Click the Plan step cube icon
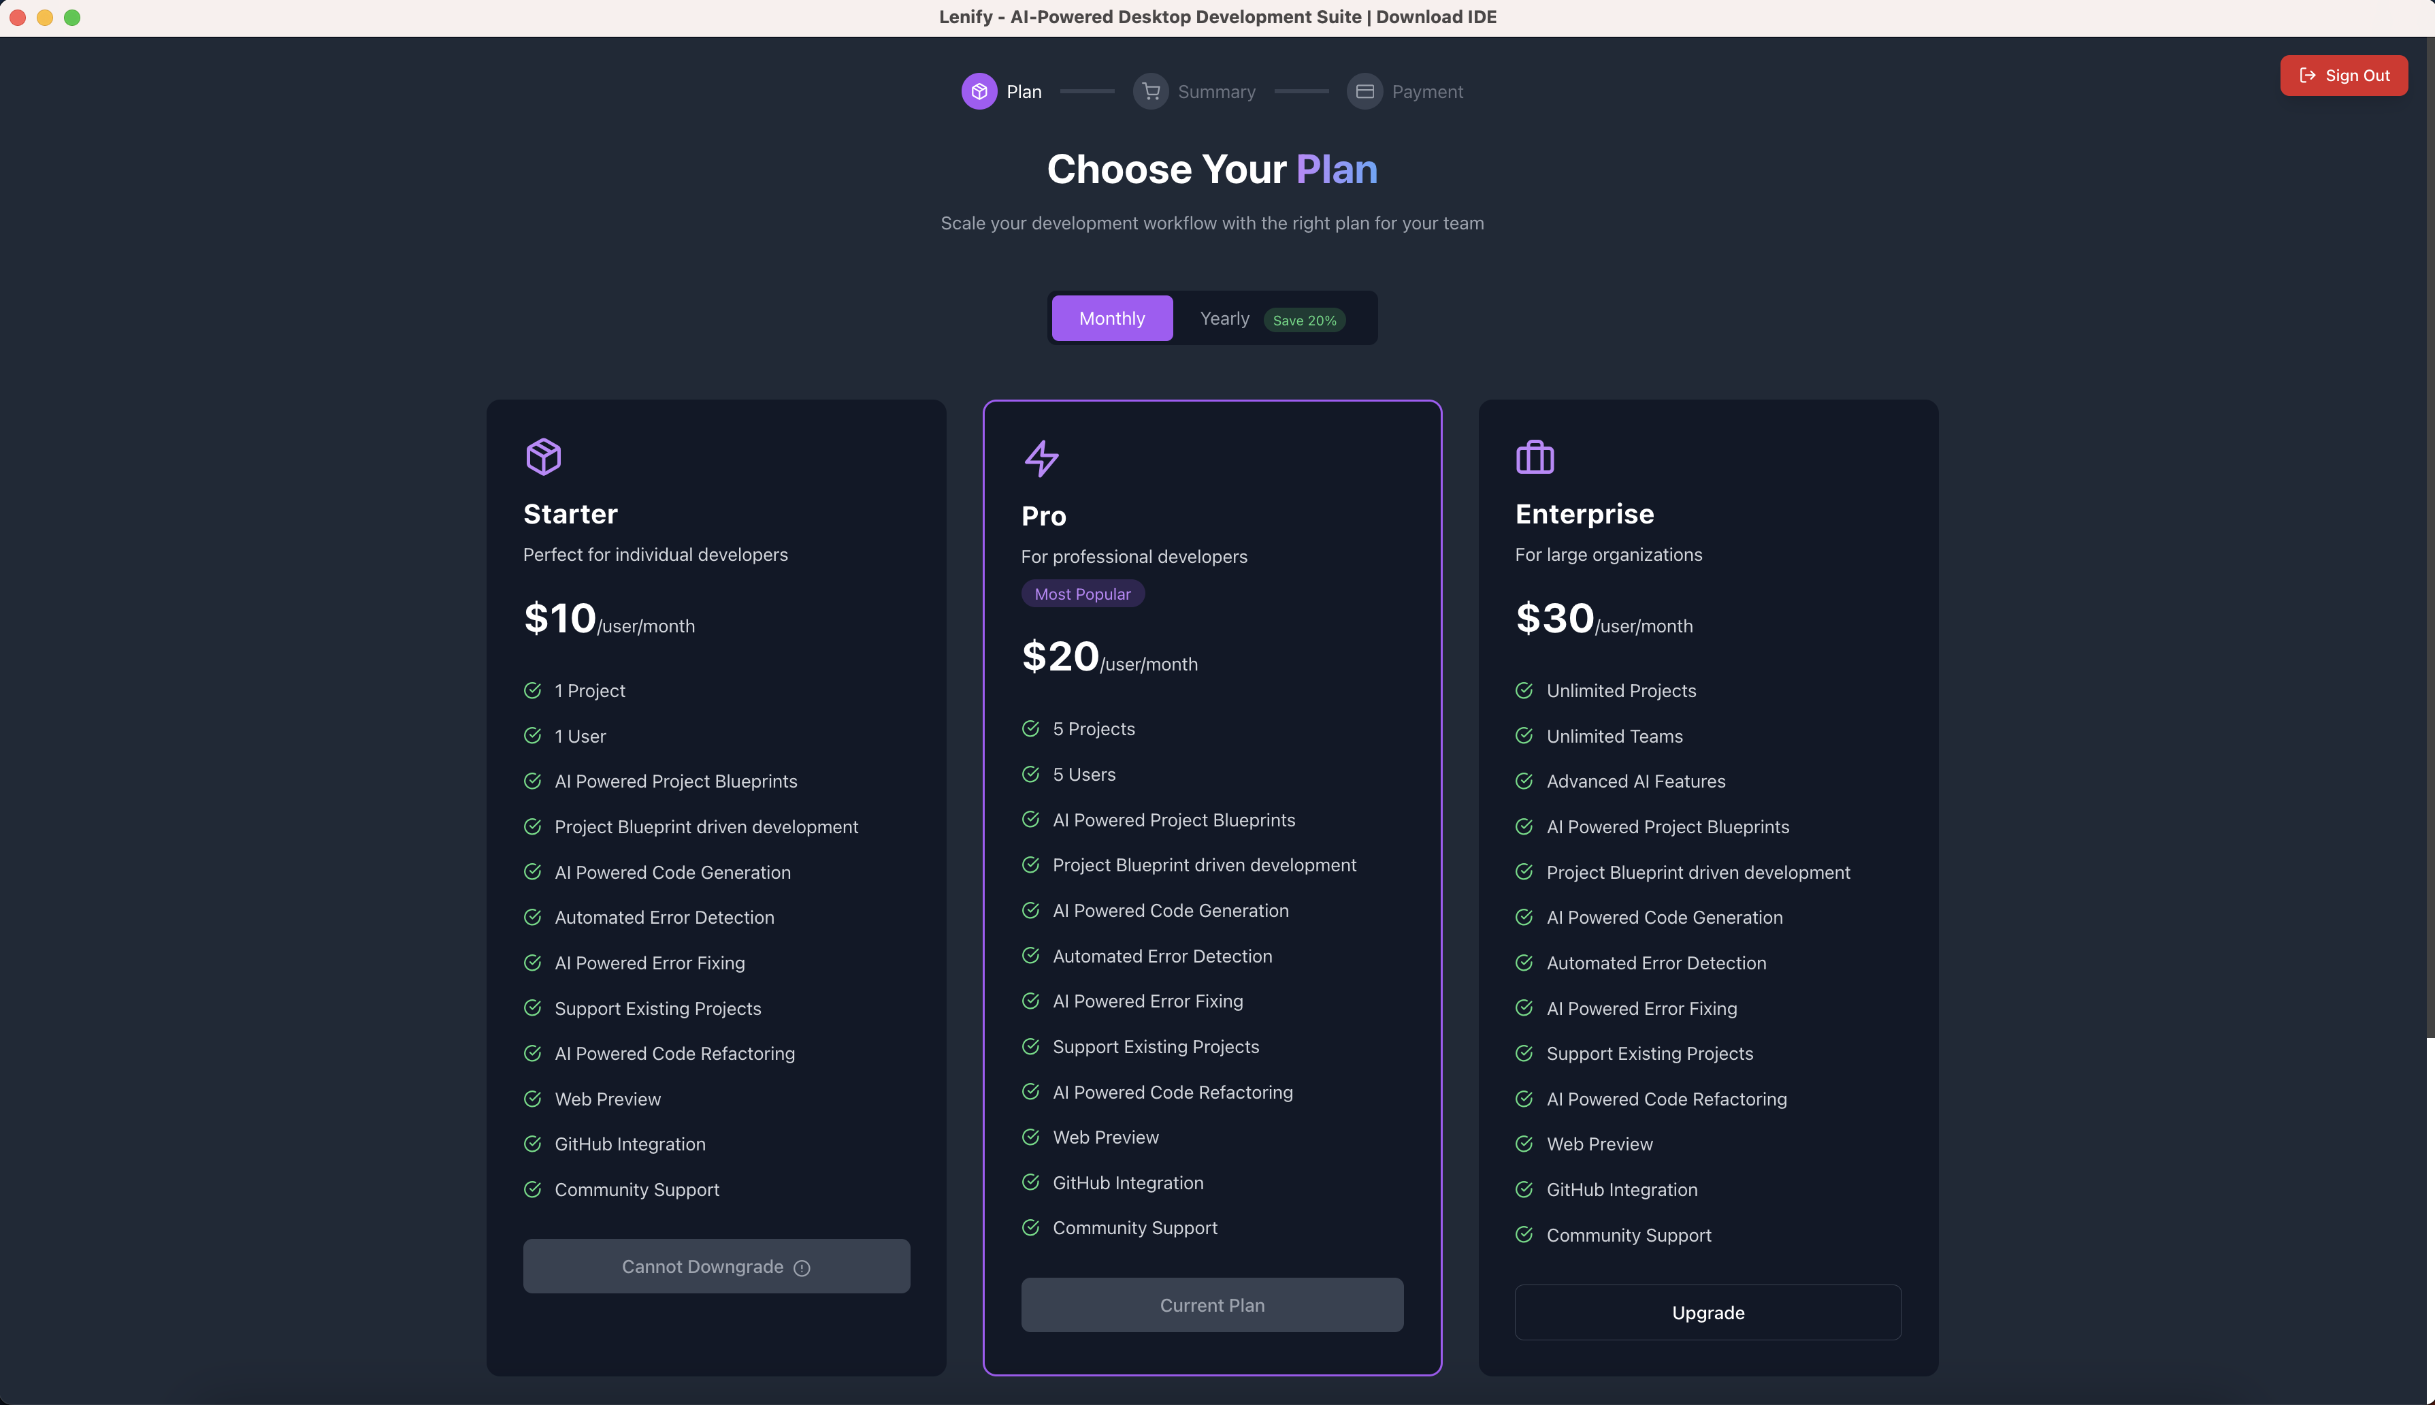This screenshot has height=1405, width=2435. 979,91
